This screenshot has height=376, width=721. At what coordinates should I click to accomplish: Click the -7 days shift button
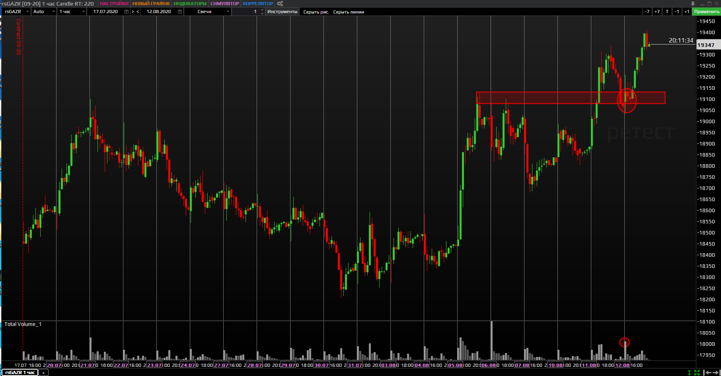pos(647,12)
